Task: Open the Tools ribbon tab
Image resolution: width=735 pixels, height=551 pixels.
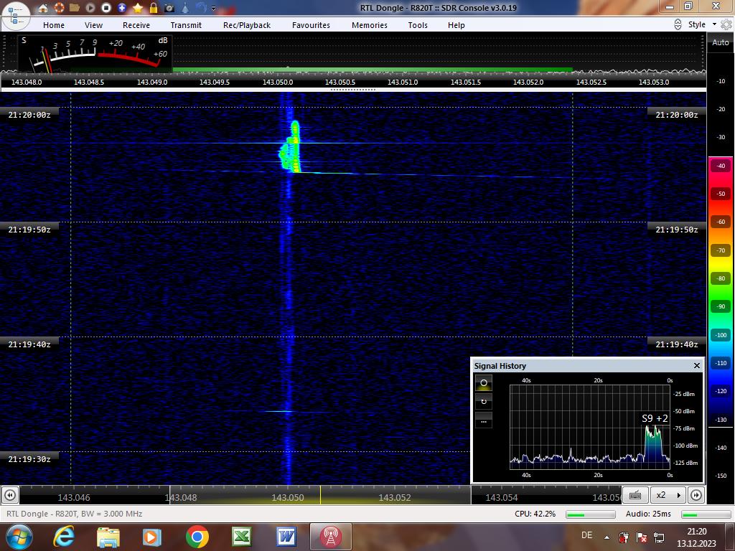Action: tap(418, 25)
